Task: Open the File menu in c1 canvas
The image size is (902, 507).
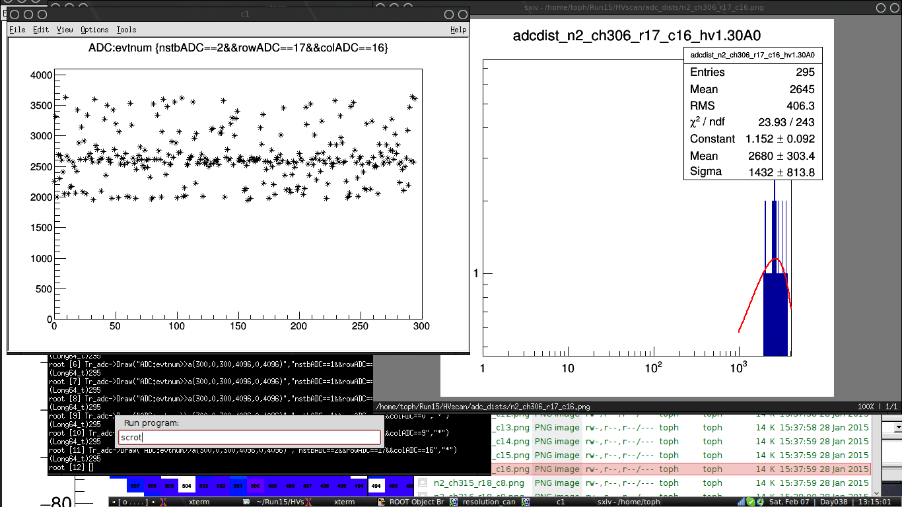Action: [17, 30]
